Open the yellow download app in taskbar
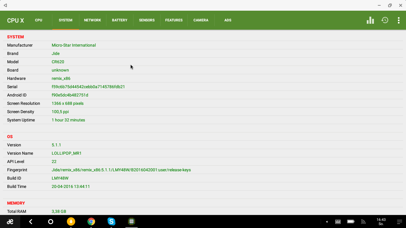The image size is (406, 228). coord(71,221)
